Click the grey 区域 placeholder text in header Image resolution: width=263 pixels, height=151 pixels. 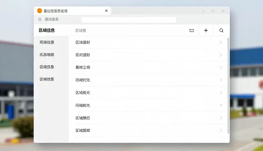(81, 30)
